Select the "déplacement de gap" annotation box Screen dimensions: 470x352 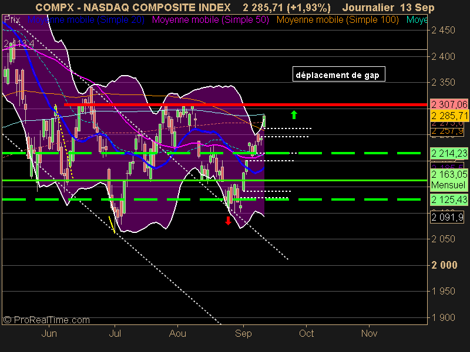tap(339, 74)
